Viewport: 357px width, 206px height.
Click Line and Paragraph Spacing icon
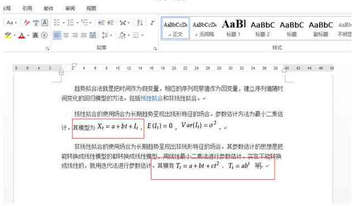coord(105,35)
